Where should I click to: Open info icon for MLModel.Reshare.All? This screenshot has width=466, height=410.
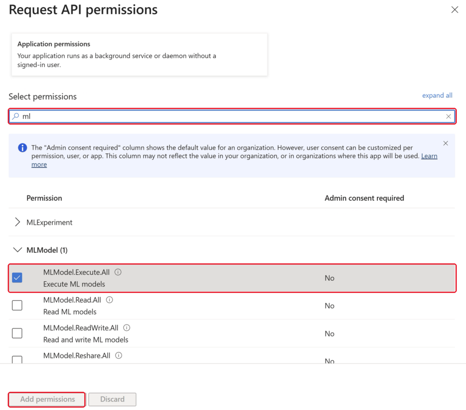click(119, 355)
